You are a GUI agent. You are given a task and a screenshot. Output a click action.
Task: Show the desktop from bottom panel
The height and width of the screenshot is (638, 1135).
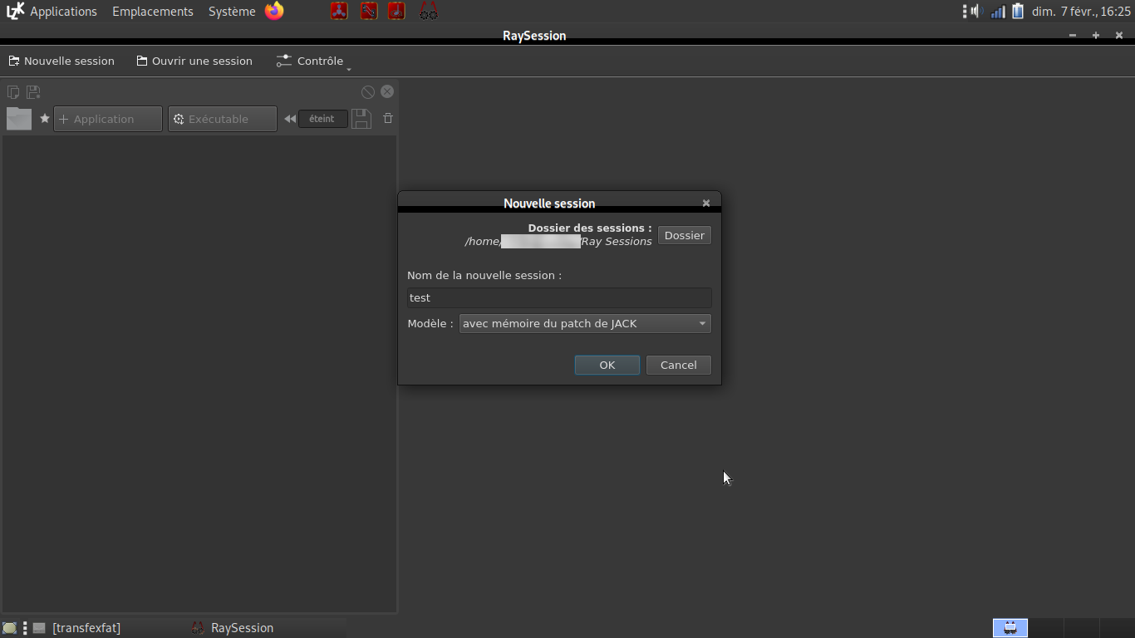[9, 628]
